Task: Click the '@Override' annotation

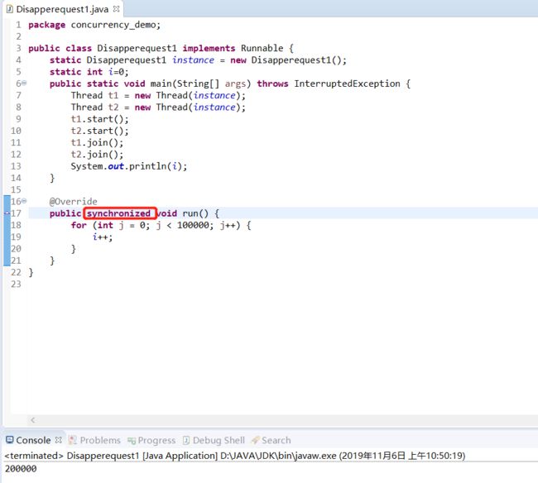Action: coord(73,202)
